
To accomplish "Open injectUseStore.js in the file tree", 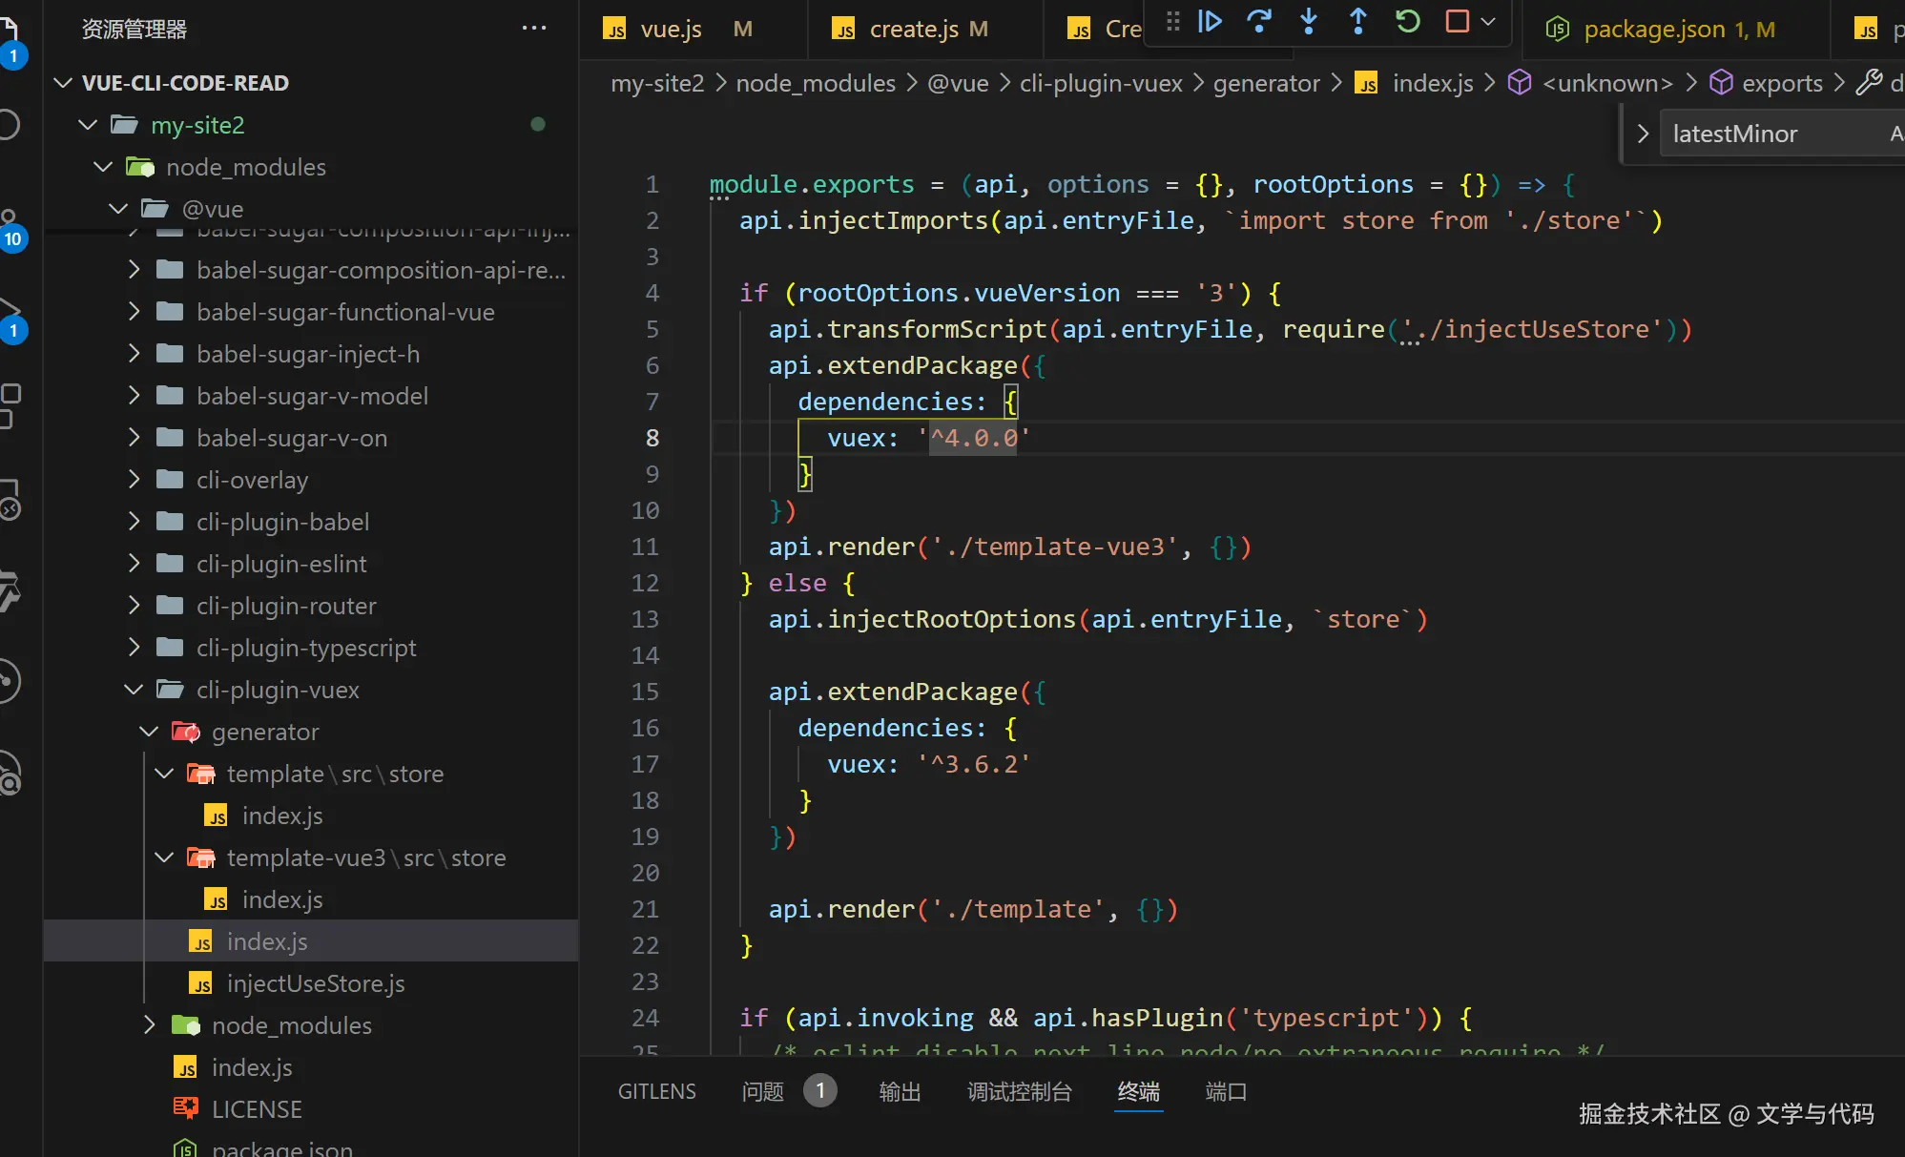I will click(x=315, y=983).
